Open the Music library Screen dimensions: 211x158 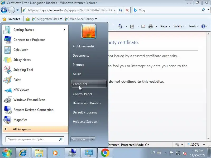(77, 74)
